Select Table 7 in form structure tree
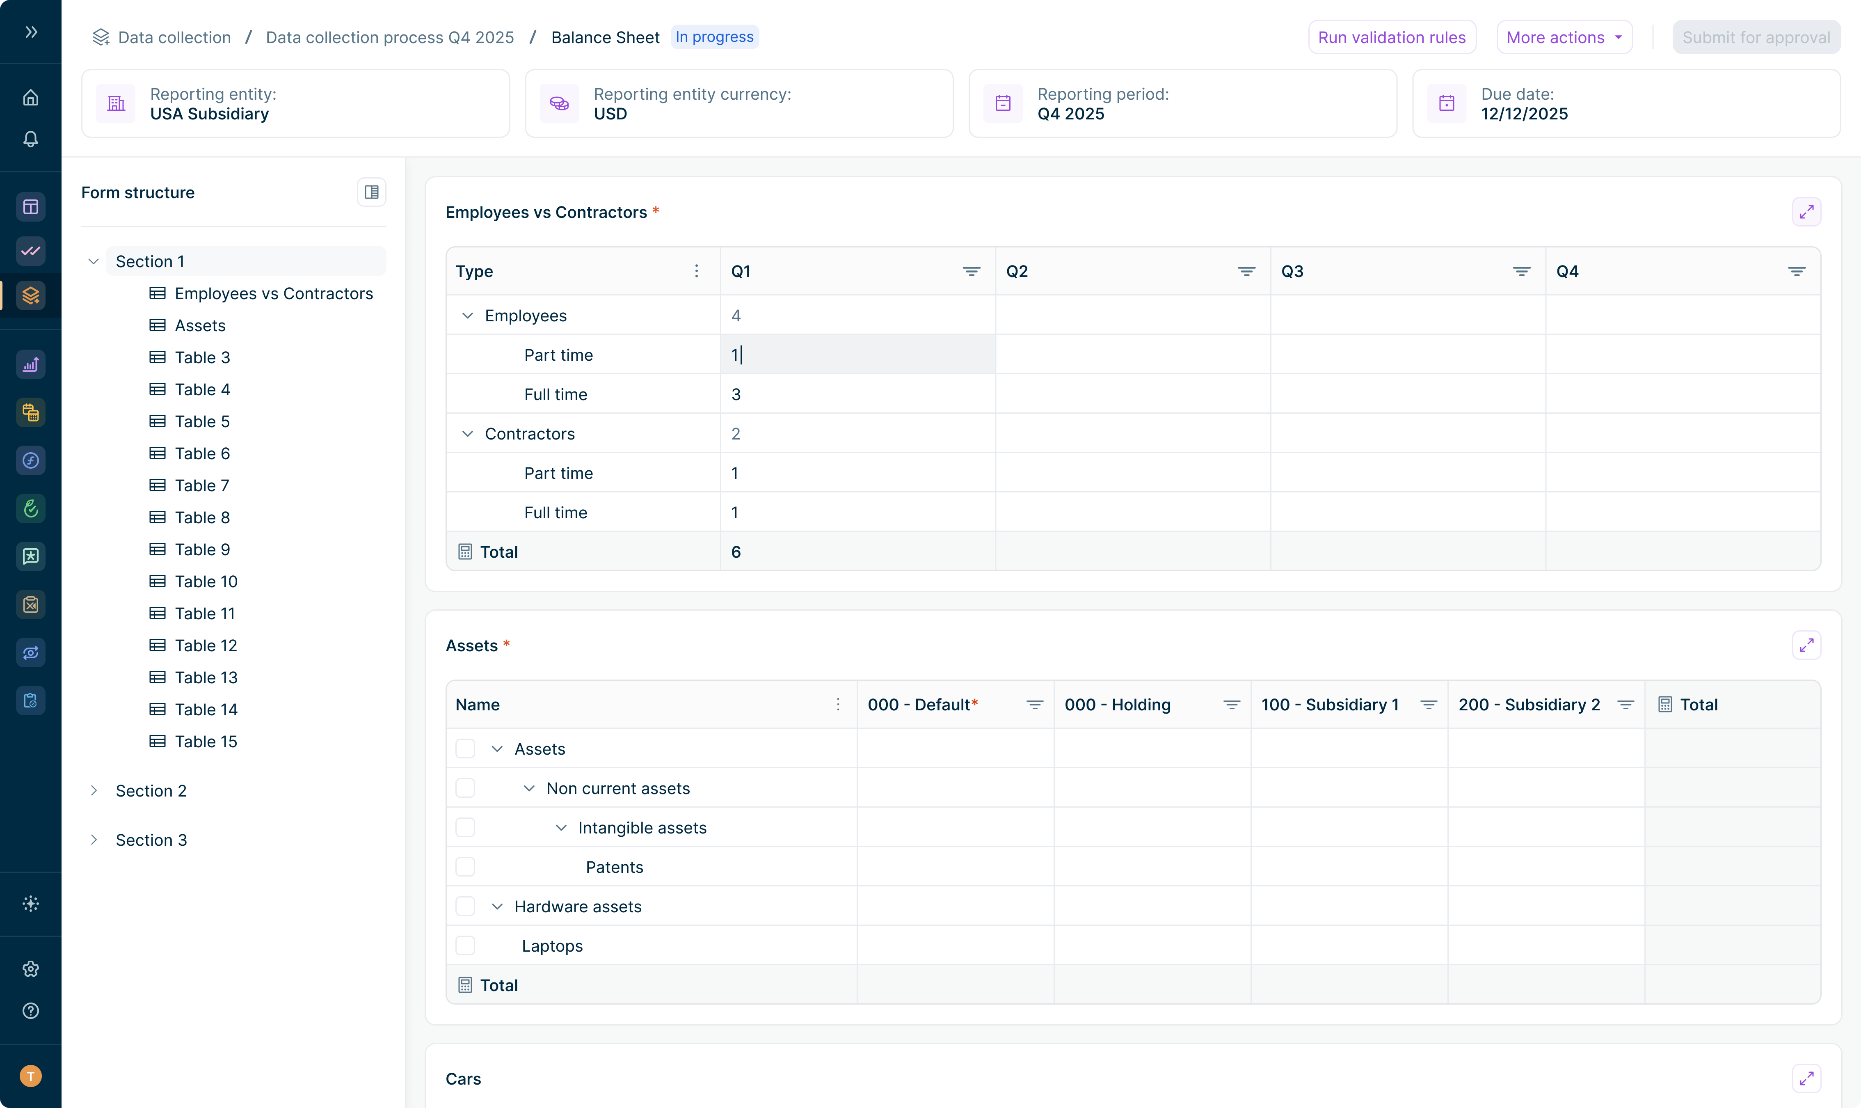Image resolution: width=1861 pixels, height=1108 pixels. point(201,486)
